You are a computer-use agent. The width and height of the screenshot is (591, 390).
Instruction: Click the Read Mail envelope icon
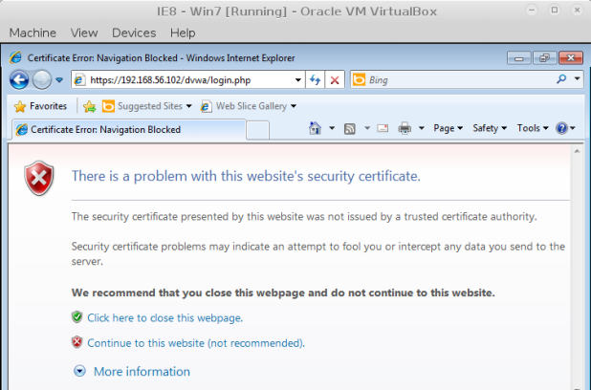click(383, 128)
